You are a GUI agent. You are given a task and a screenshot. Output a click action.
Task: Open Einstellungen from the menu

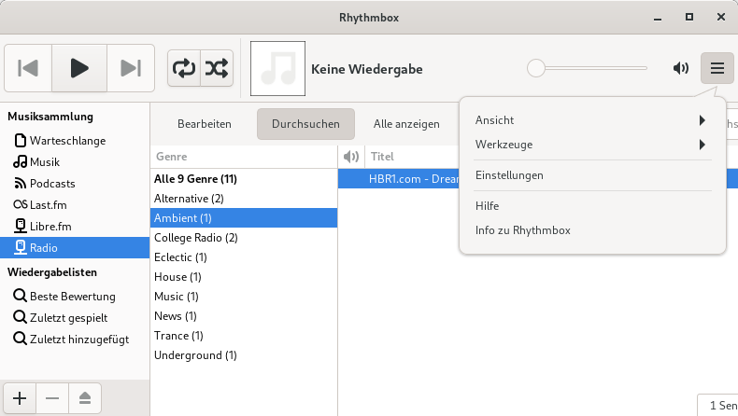(x=592, y=175)
